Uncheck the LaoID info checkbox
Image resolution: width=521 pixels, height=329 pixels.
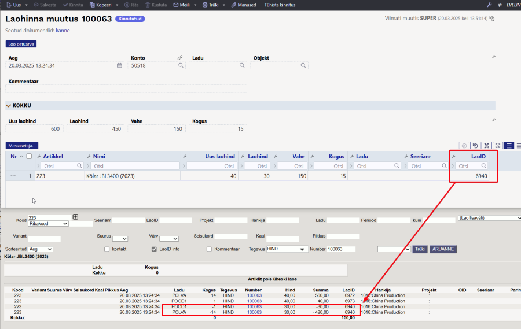tap(154, 249)
